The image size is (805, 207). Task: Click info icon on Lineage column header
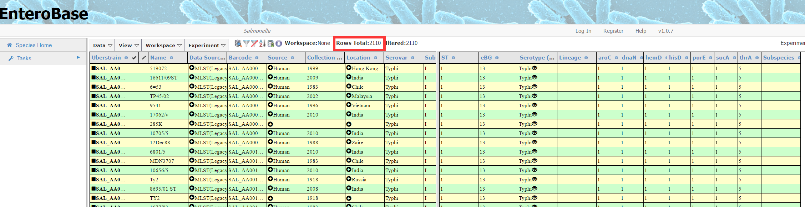(x=586, y=58)
